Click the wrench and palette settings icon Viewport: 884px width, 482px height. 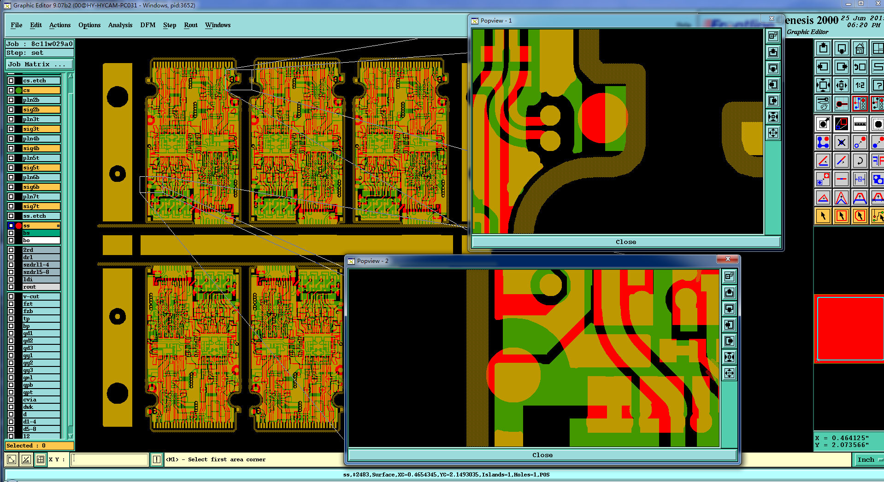click(823, 104)
